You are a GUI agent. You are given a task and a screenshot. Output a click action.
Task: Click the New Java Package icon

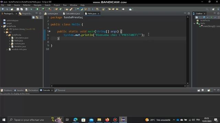pos(56,9)
